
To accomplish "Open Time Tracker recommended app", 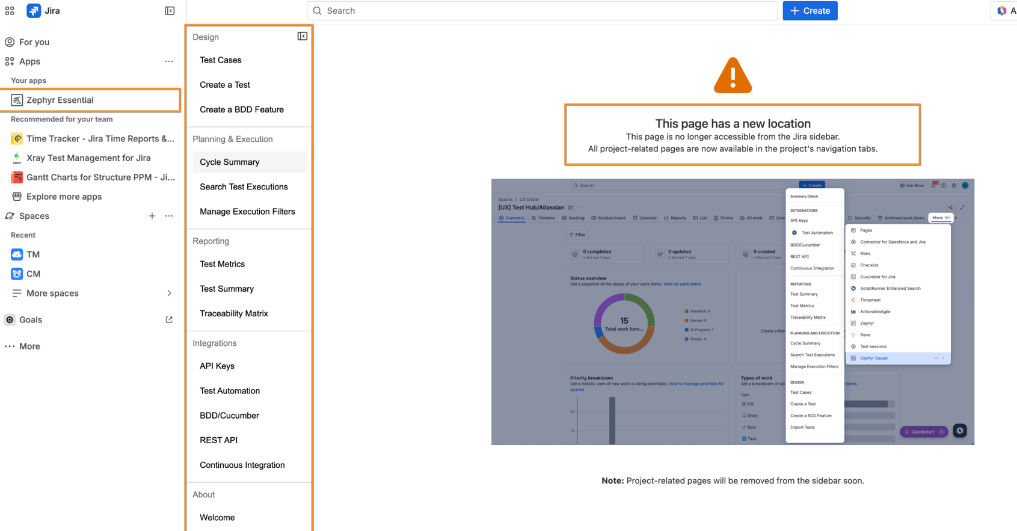I will [100, 139].
